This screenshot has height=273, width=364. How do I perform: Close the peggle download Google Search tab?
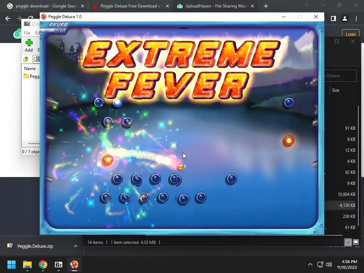point(82,6)
